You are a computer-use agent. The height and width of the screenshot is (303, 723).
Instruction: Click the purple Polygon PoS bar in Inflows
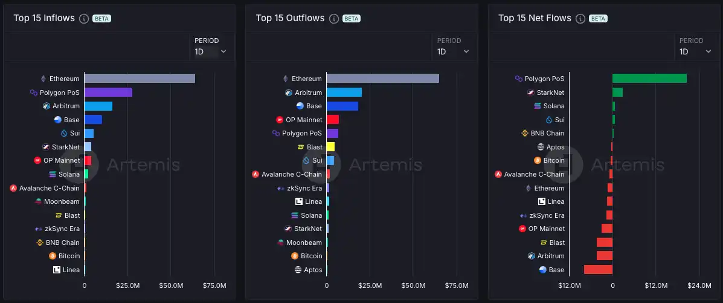point(108,93)
